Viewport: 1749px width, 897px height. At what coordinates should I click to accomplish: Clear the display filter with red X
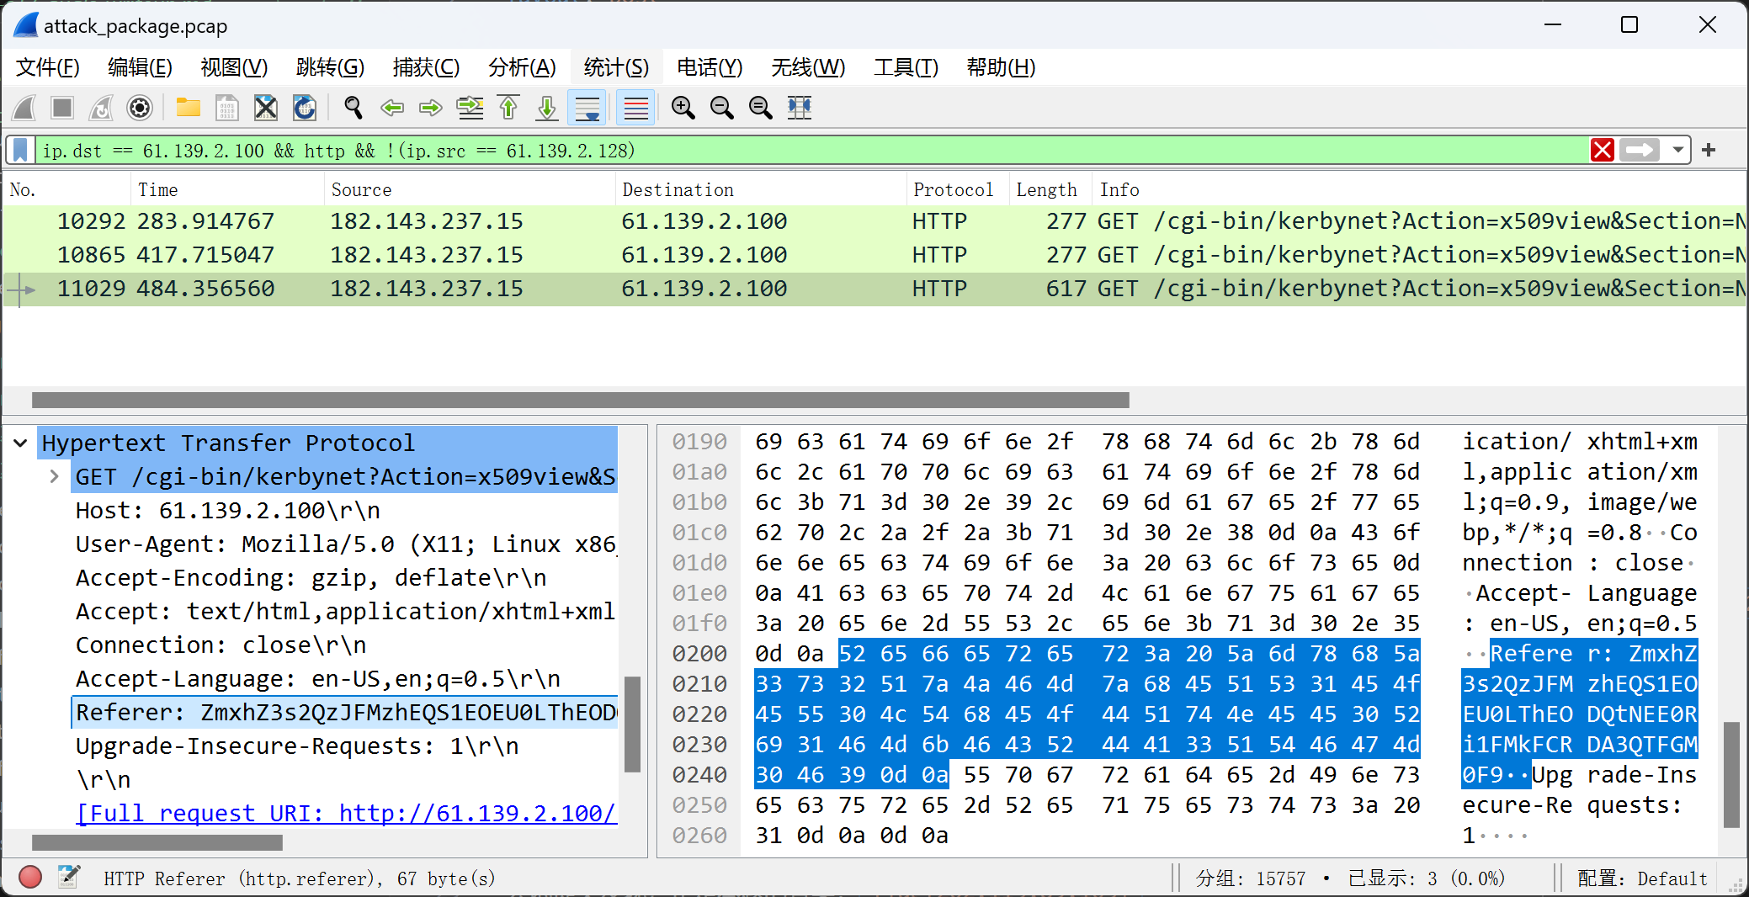point(1603,151)
